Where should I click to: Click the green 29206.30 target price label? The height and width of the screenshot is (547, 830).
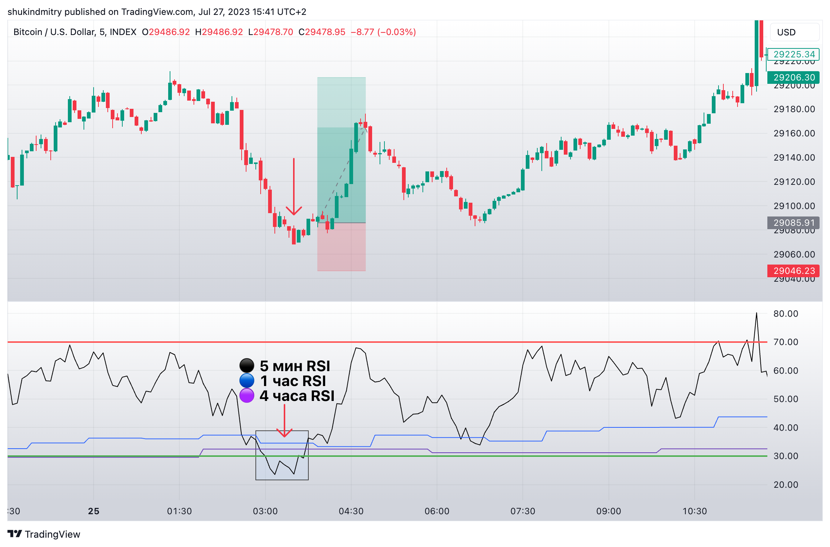[794, 78]
